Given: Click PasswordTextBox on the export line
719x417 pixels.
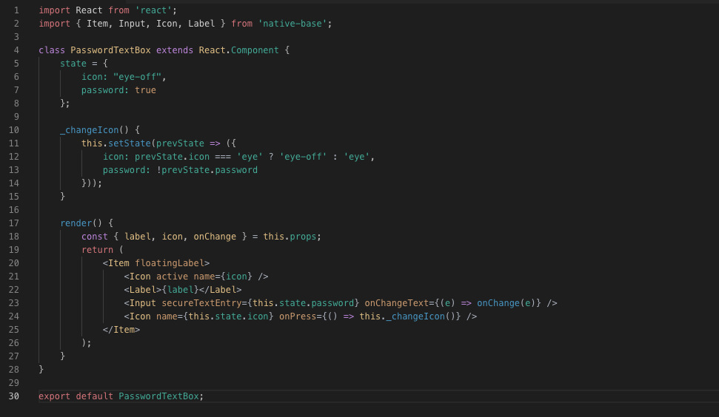Looking at the screenshot, I should (x=158, y=396).
